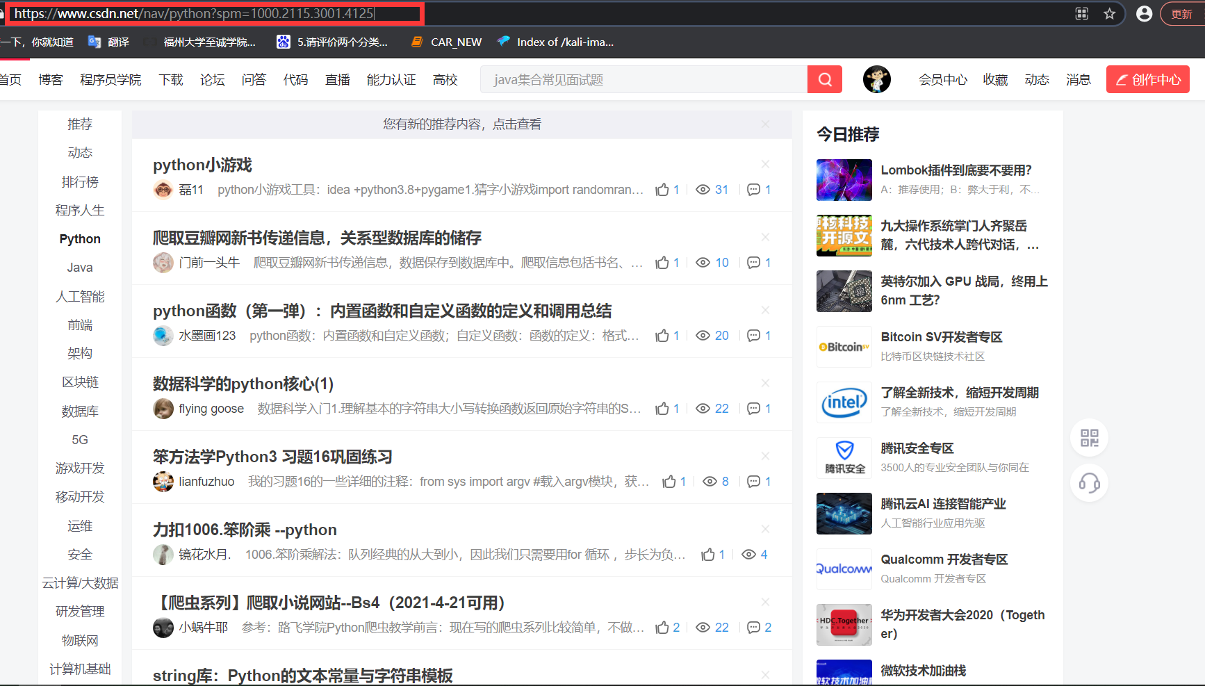Select Java category in left sidebar
Viewport: 1205px width, 686px height.
coord(80,268)
